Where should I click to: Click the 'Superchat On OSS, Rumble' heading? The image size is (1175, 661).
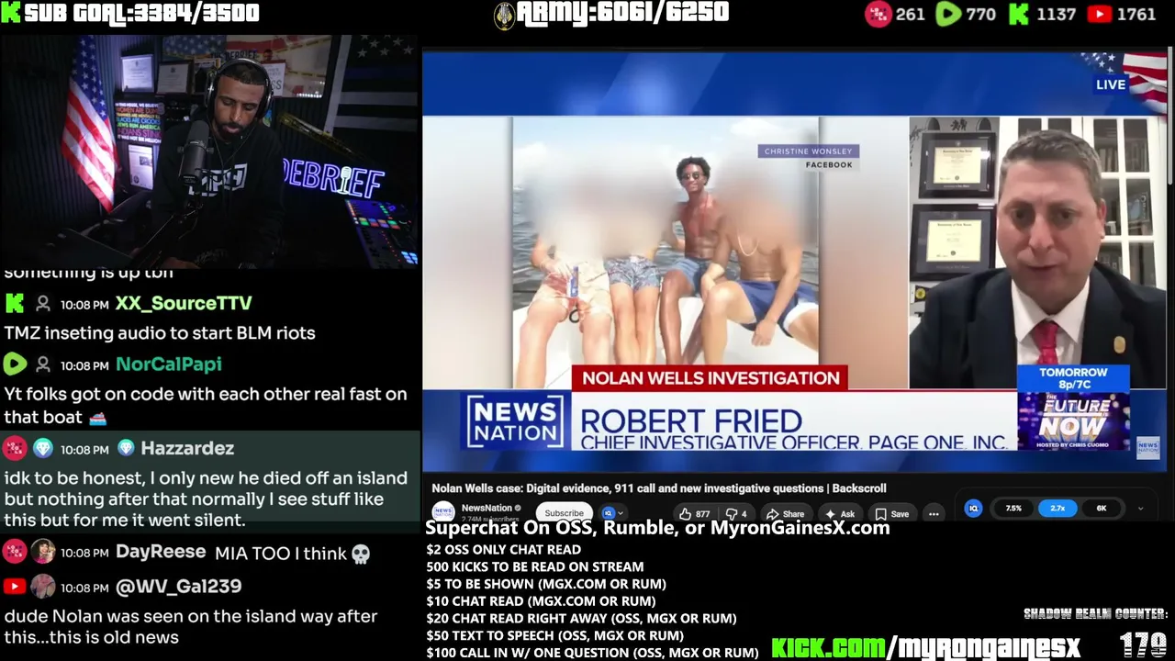(657, 527)
